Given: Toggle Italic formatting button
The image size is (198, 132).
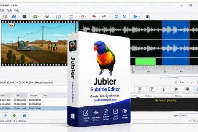Looking at the screenshot, I should point(151,89).
